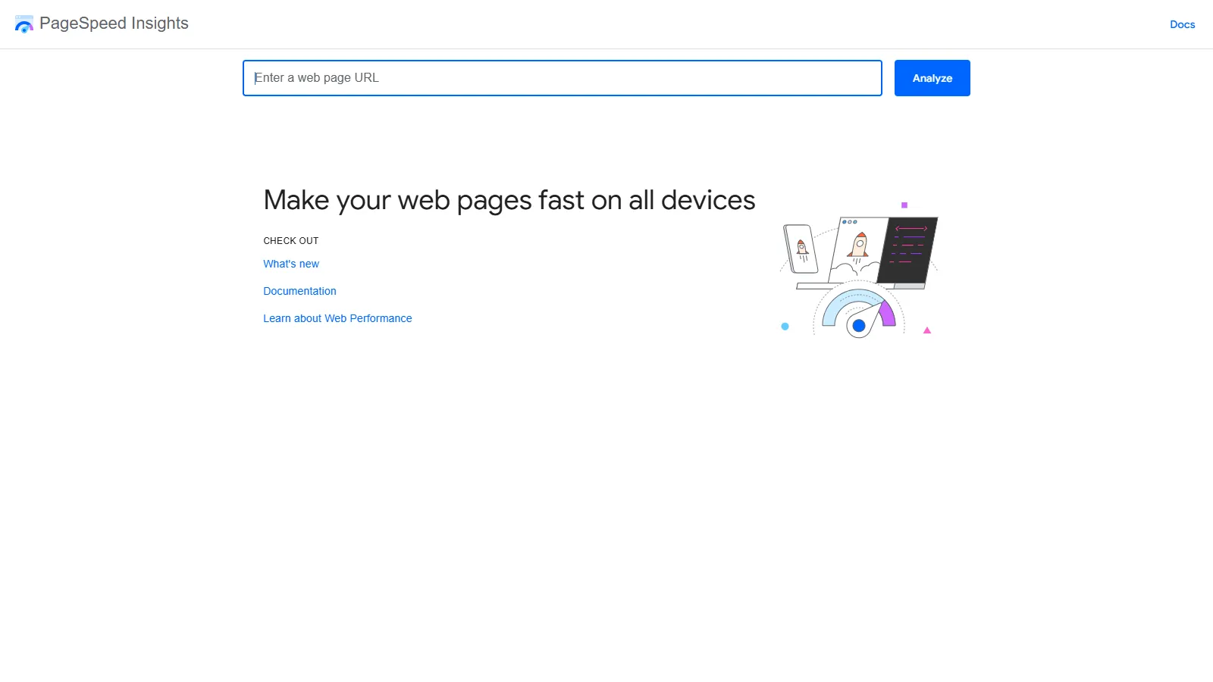
Task: Click the purple square accent above the monitor
Action: click(x=904, y=203)
